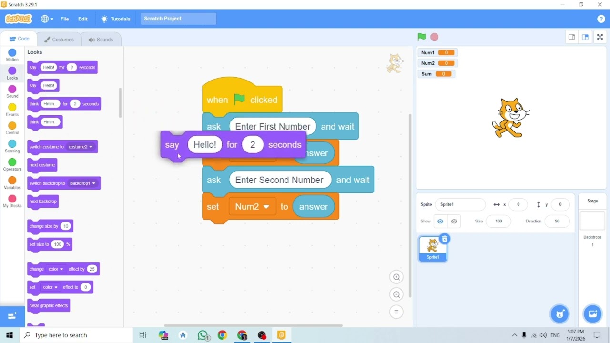
Task: Select the My Blocks category
Action: tap(12, 202)
